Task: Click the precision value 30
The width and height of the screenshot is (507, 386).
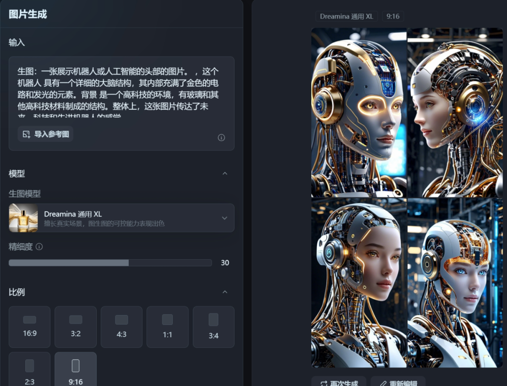Action: coord(225,262)
